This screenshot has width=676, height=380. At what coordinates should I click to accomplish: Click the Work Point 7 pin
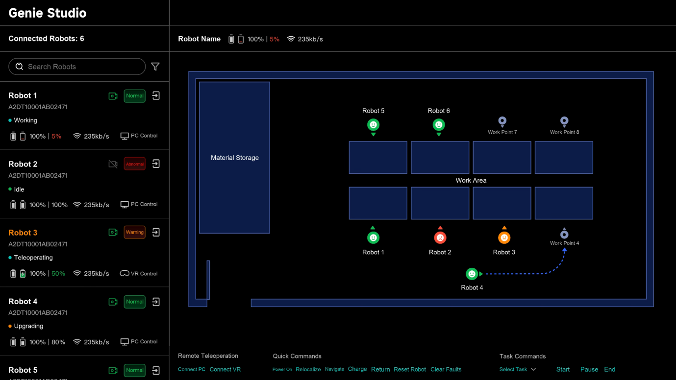pos(502,121)
